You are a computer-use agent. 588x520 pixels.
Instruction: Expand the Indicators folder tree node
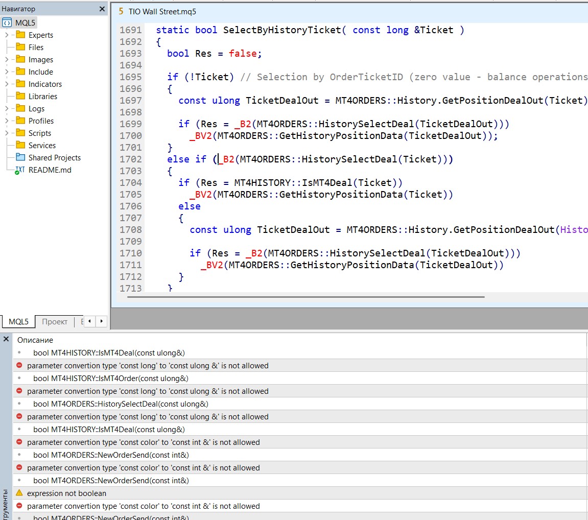(x=7, y=84)
